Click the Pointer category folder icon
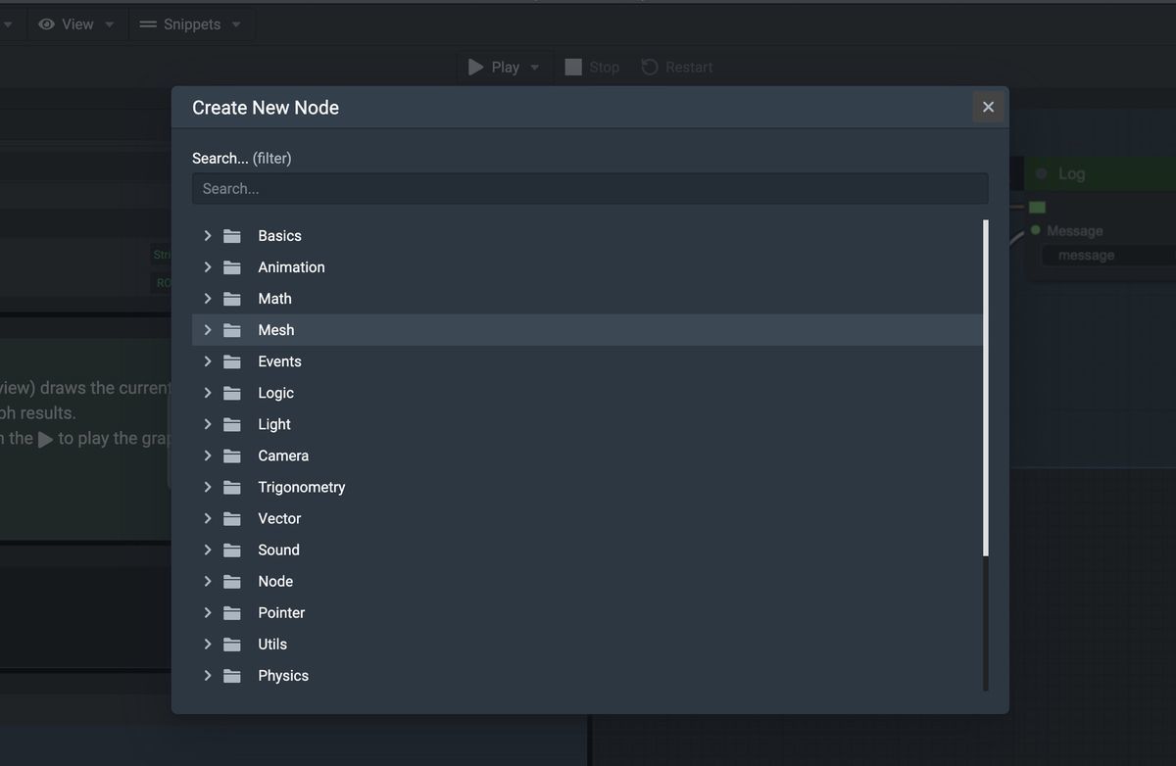 232,612
